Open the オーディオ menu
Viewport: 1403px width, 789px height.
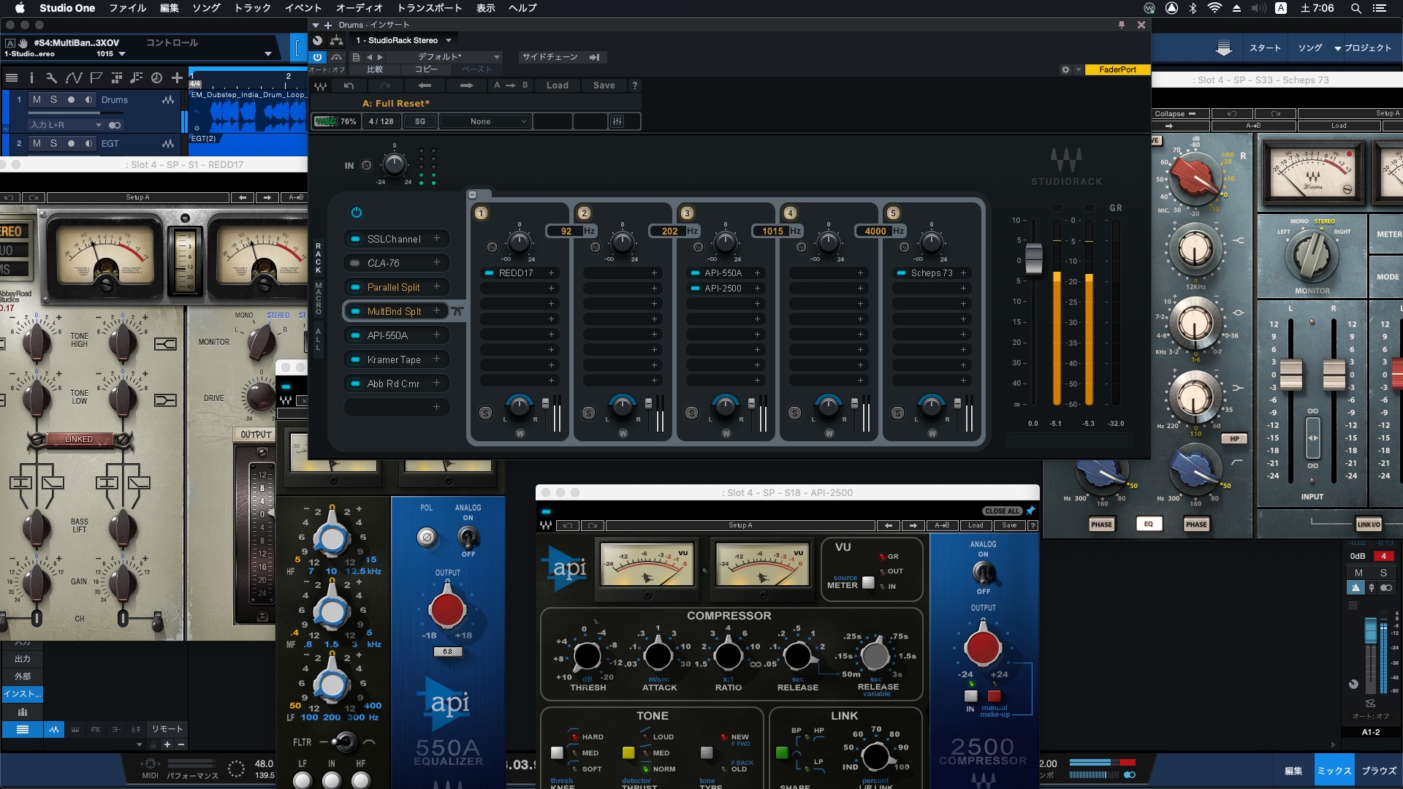(x=359, y=8)
